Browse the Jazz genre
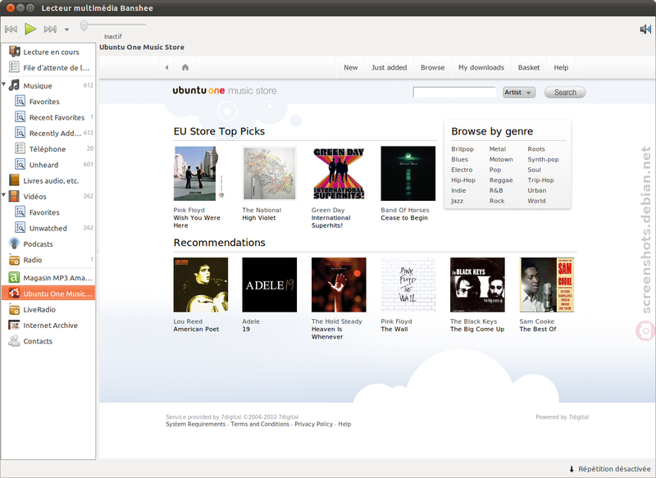This screenshot has height=478, width=656. [x=457, y=201]
